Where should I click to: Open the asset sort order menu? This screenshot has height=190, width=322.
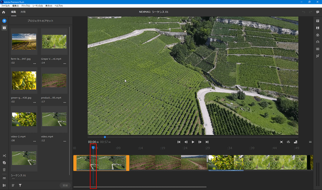point(13,185)
